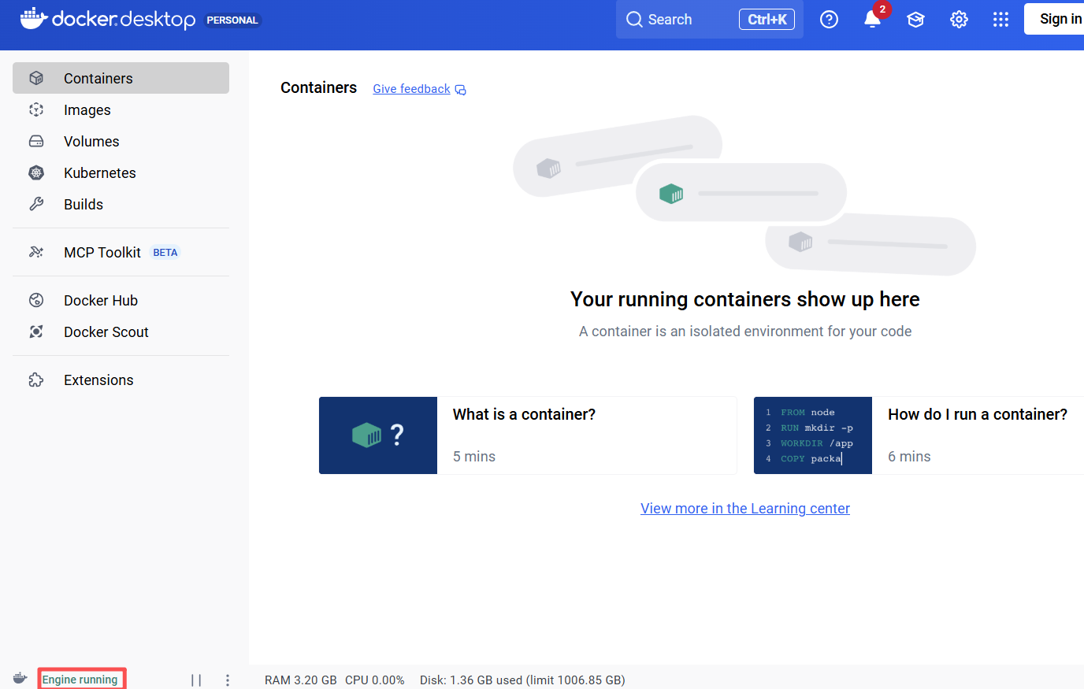Open notifications bell with 2 alerts
Screen dimensions: 1084x689
pos(873,19)
